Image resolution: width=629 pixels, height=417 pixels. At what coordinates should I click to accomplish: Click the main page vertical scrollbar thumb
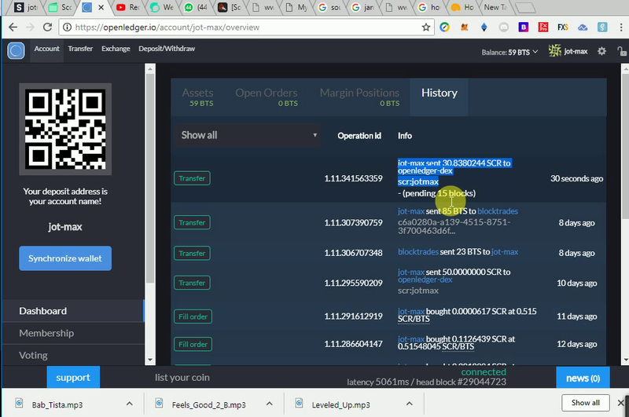(x=625, y=146)
